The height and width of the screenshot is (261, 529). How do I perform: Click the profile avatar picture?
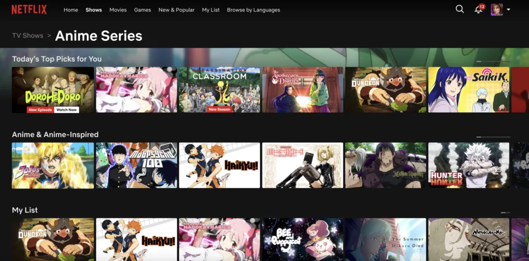tap(496, 9)
